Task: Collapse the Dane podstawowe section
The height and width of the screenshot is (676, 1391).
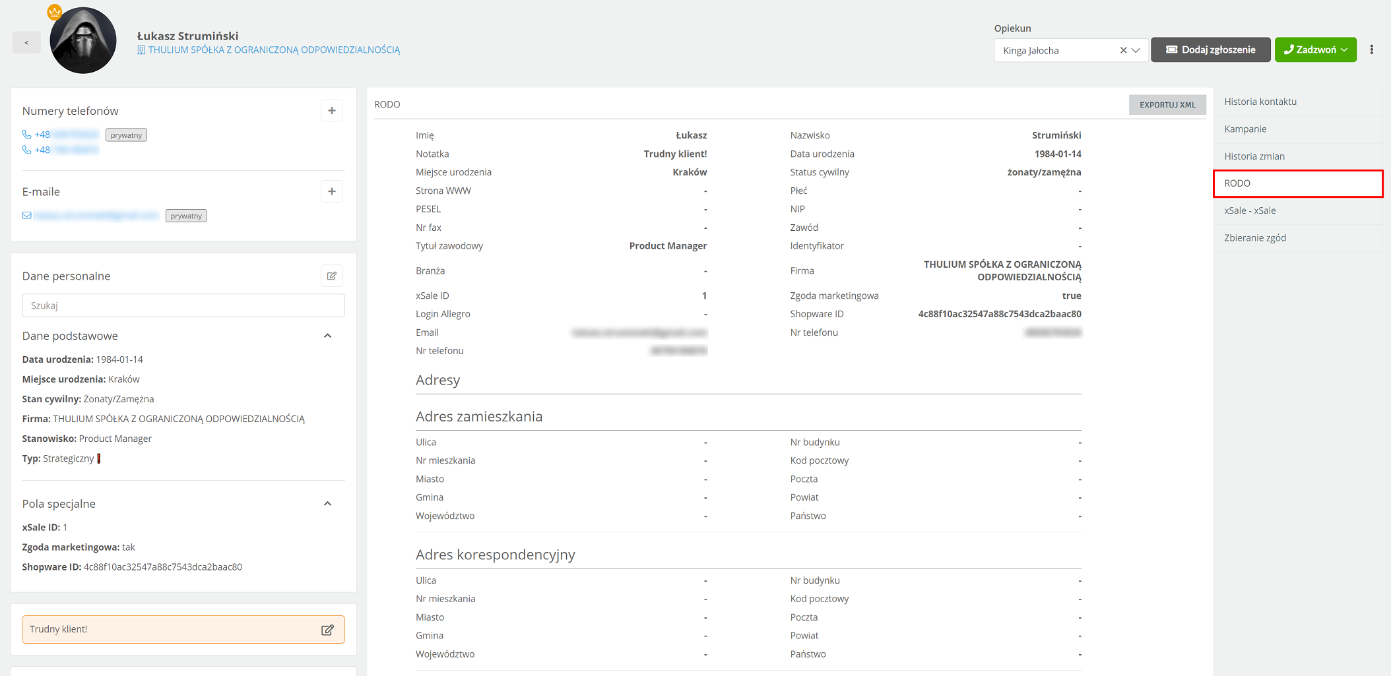Action: pos(327,336)
